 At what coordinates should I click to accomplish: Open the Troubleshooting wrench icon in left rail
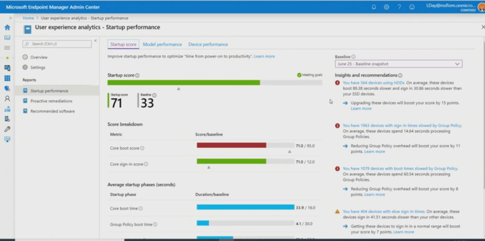click(7, 129)
